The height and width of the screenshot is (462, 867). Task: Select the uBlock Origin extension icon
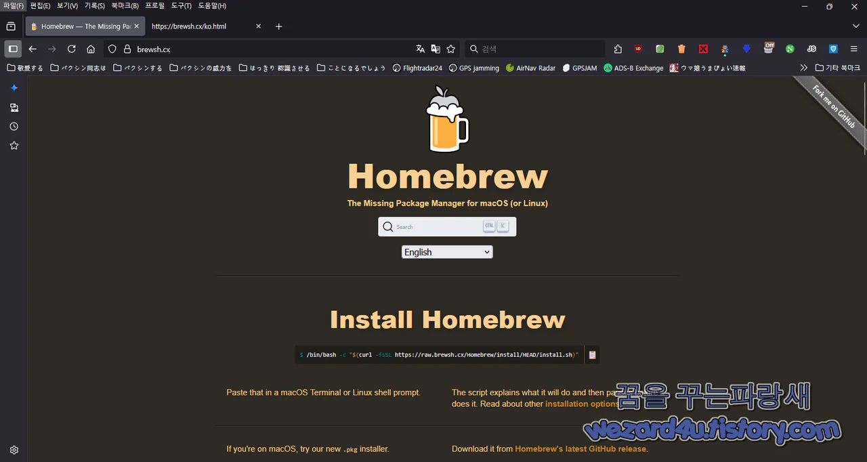(637, 49)
